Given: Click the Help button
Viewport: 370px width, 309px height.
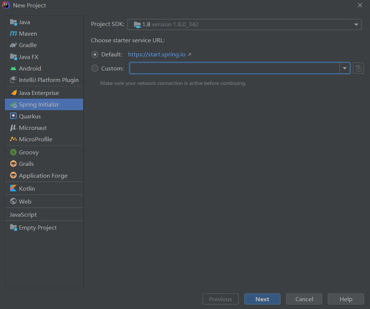Looking at the screenshot, I should (x=346, y=299).
